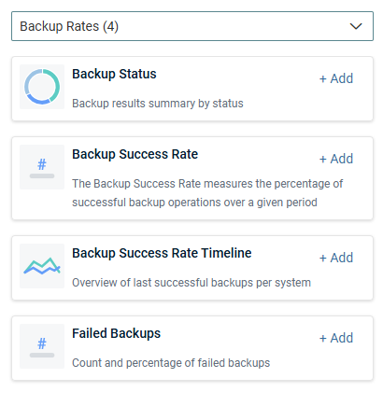
Task: Select the Backup Success Rate Timeline title
Action: click(162, 253)
